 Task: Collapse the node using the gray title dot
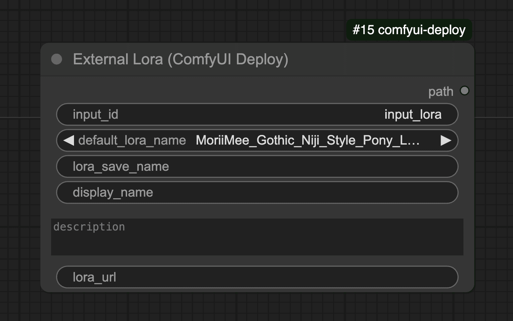(57, 59)
